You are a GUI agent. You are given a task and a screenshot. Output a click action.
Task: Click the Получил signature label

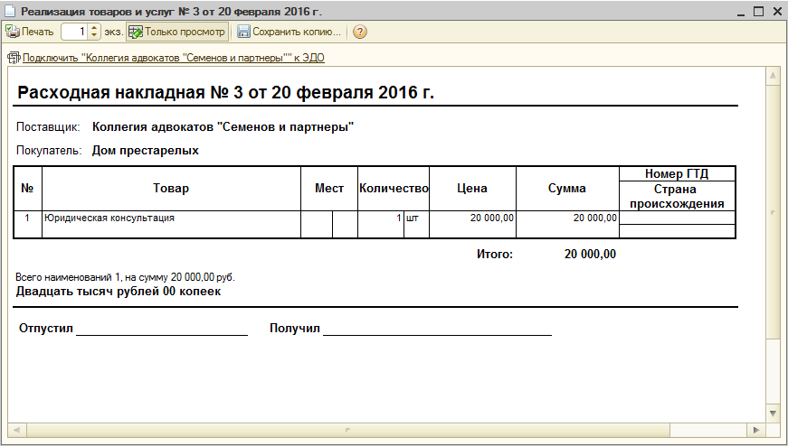[295, 329]
